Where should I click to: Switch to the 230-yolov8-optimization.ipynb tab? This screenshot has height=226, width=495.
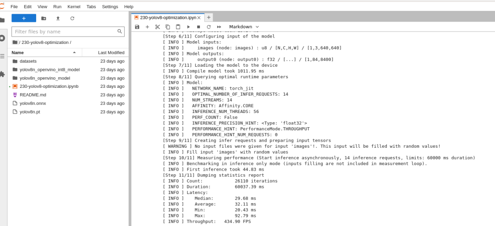point(168,18)
